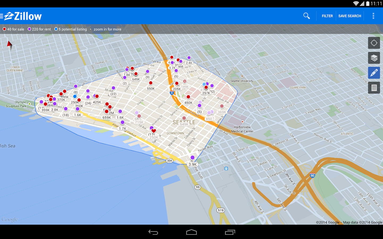Center map on my current location
The width and height of the screenshot is (383, 239).
click(x=374, y=43)
